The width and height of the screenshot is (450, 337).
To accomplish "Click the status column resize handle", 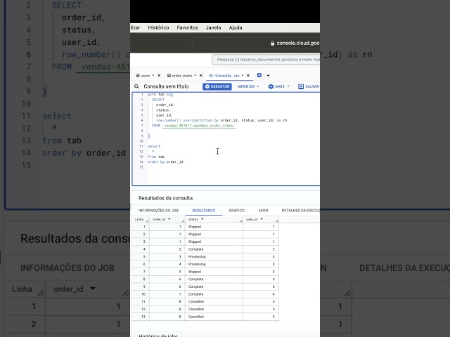I will (x=240, y=220).
